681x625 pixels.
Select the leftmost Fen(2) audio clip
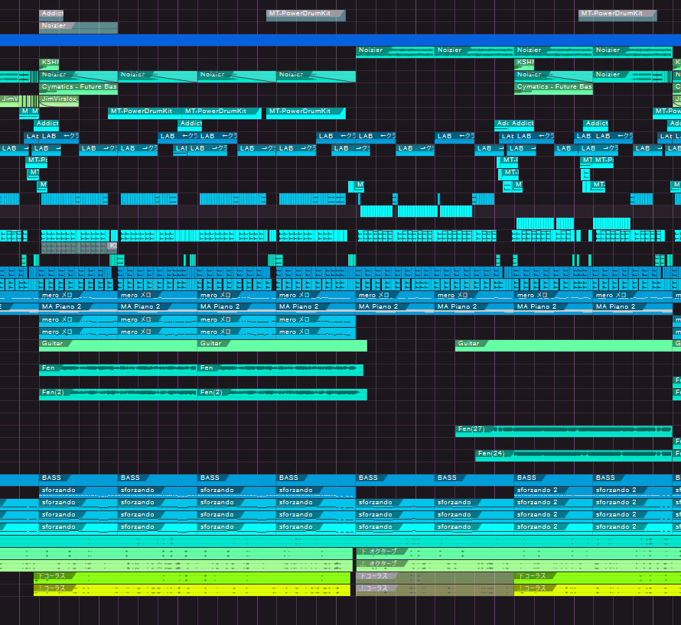coord(118,395)
